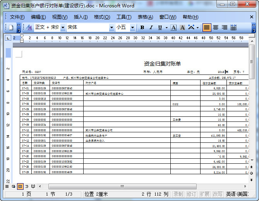The width and height of the screenshot is (259, 201).
Task: Click the New Blank Document icon
Action: point(11,28)
